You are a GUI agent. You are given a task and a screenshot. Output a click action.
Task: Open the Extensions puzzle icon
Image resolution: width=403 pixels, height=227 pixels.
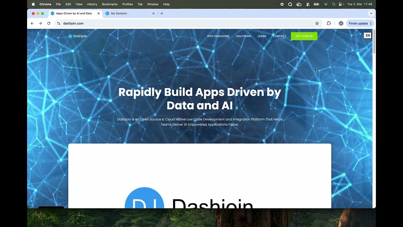[x=329, y=23]
